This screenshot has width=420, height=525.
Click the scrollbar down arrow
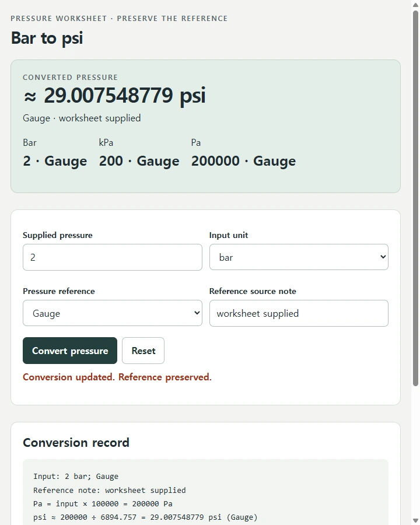[416, 521]
